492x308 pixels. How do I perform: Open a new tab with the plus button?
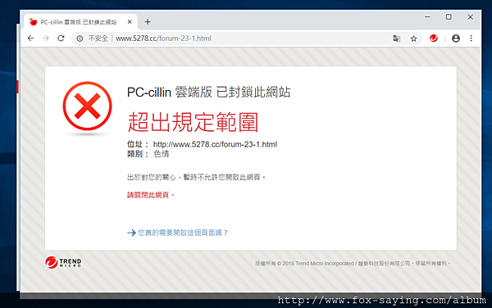(x=148, y=21)
